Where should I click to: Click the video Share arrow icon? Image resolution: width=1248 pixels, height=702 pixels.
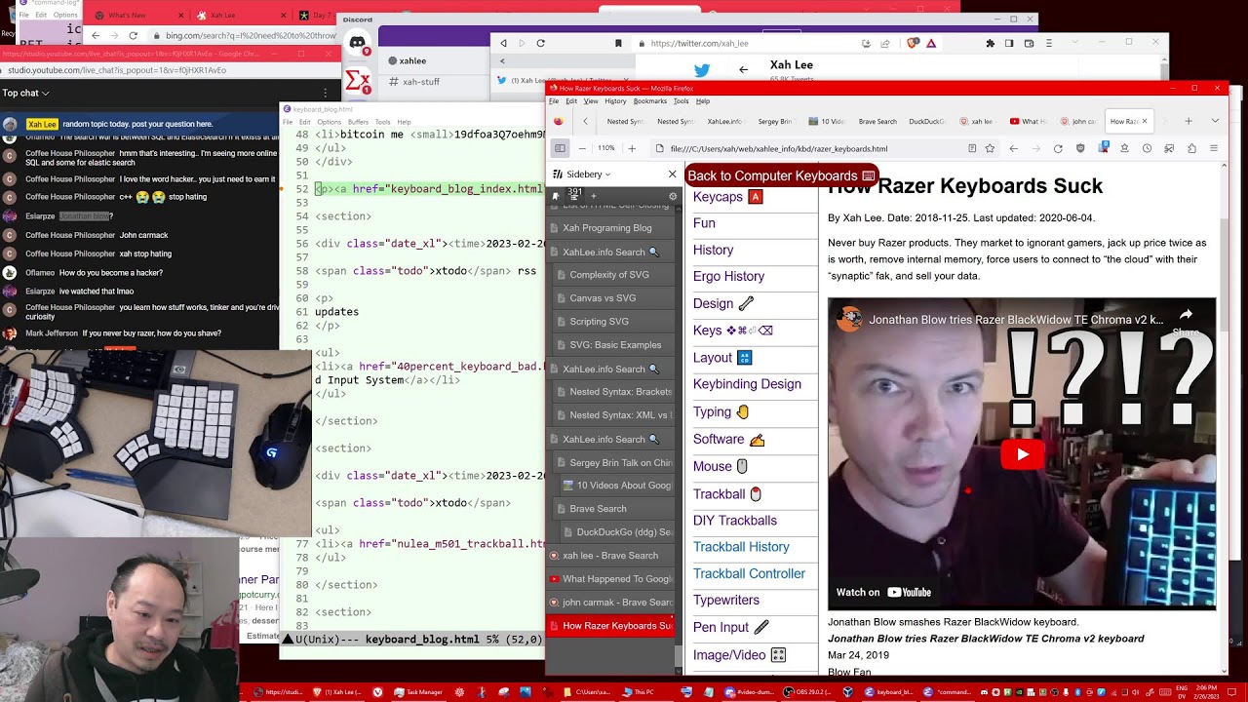(x=1186, y=317)
